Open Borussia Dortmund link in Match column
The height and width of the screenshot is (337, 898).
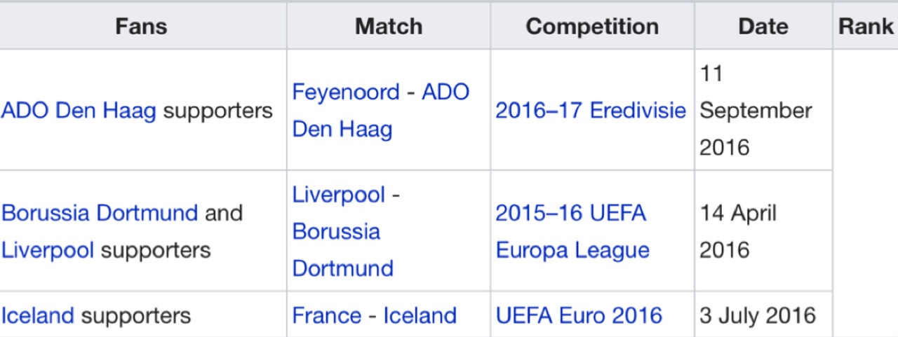(342, 250)
